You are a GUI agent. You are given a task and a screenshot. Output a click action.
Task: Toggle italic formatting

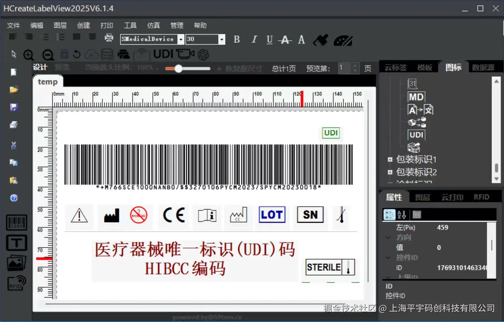pyautogui.click(x=254, y=40)
